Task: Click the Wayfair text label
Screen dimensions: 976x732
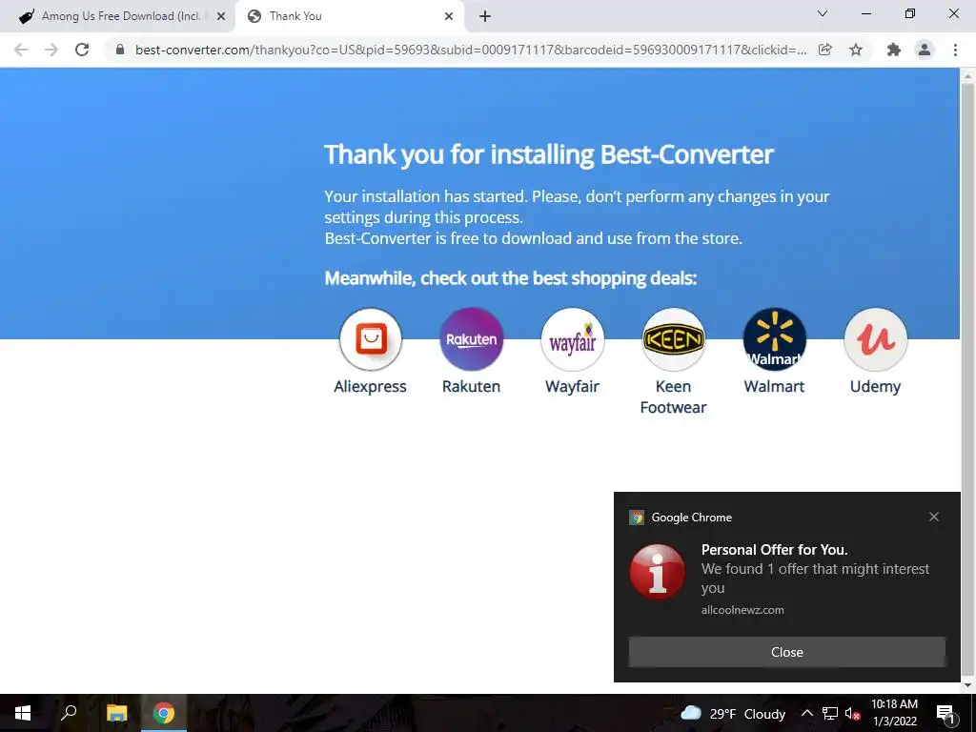Action: [x=572, y=387]
